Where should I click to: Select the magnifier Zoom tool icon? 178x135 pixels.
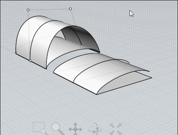(58, 129)
